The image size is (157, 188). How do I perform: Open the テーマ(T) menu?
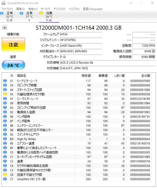coord(46,9)
